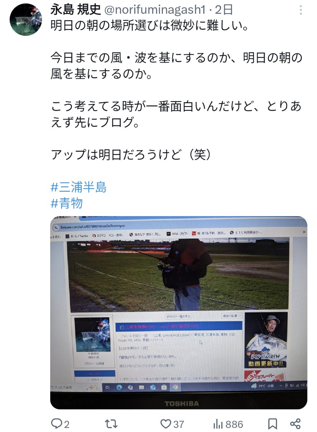The width and height of the screenshot is (317, 432).
Task: Bookmark this tweet
Action: pos(272,424)
